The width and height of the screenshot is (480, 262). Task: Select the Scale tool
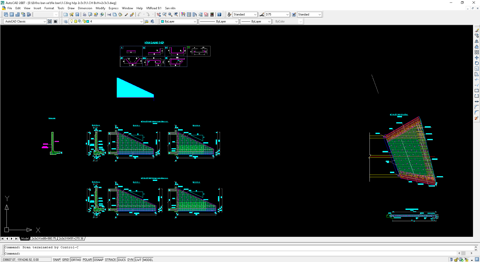[x=477, y=69]
